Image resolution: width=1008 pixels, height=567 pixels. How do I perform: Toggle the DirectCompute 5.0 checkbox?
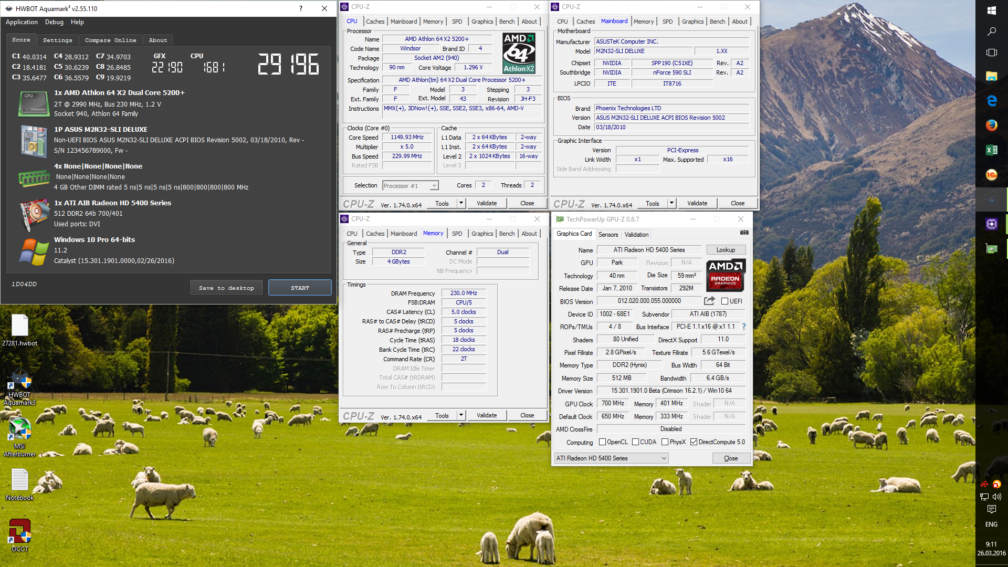point(694,442)
